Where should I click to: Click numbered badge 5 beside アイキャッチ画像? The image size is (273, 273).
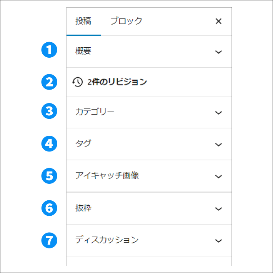[x=49, y=176]
